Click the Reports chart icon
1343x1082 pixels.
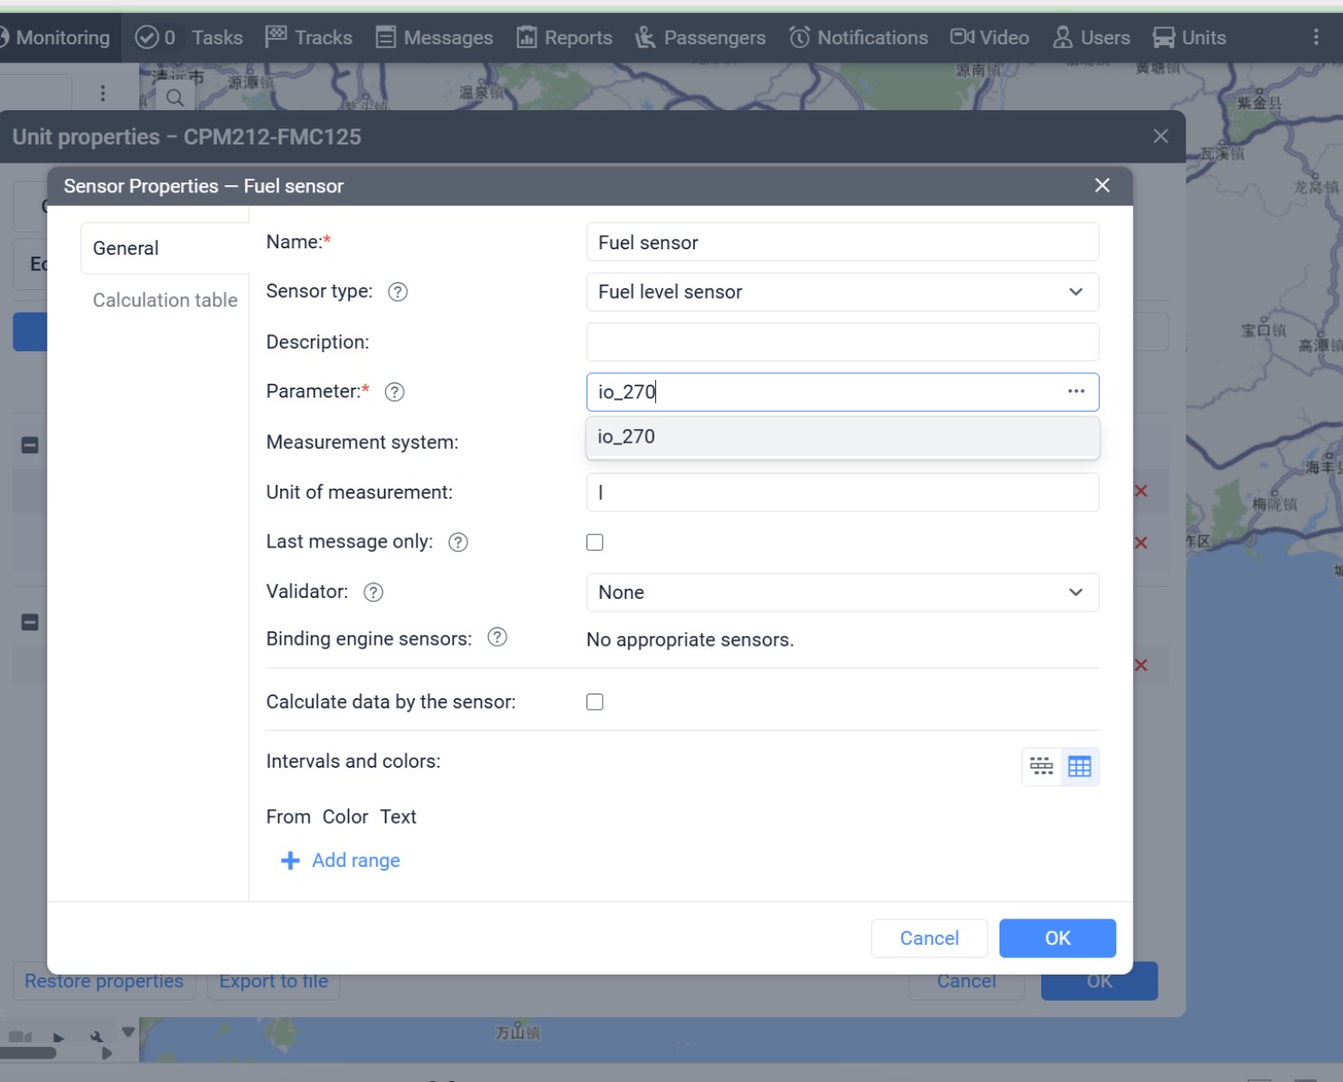click(527, 37)
